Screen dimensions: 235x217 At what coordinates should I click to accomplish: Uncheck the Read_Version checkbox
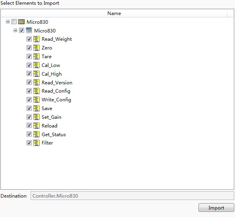[29, 82]
